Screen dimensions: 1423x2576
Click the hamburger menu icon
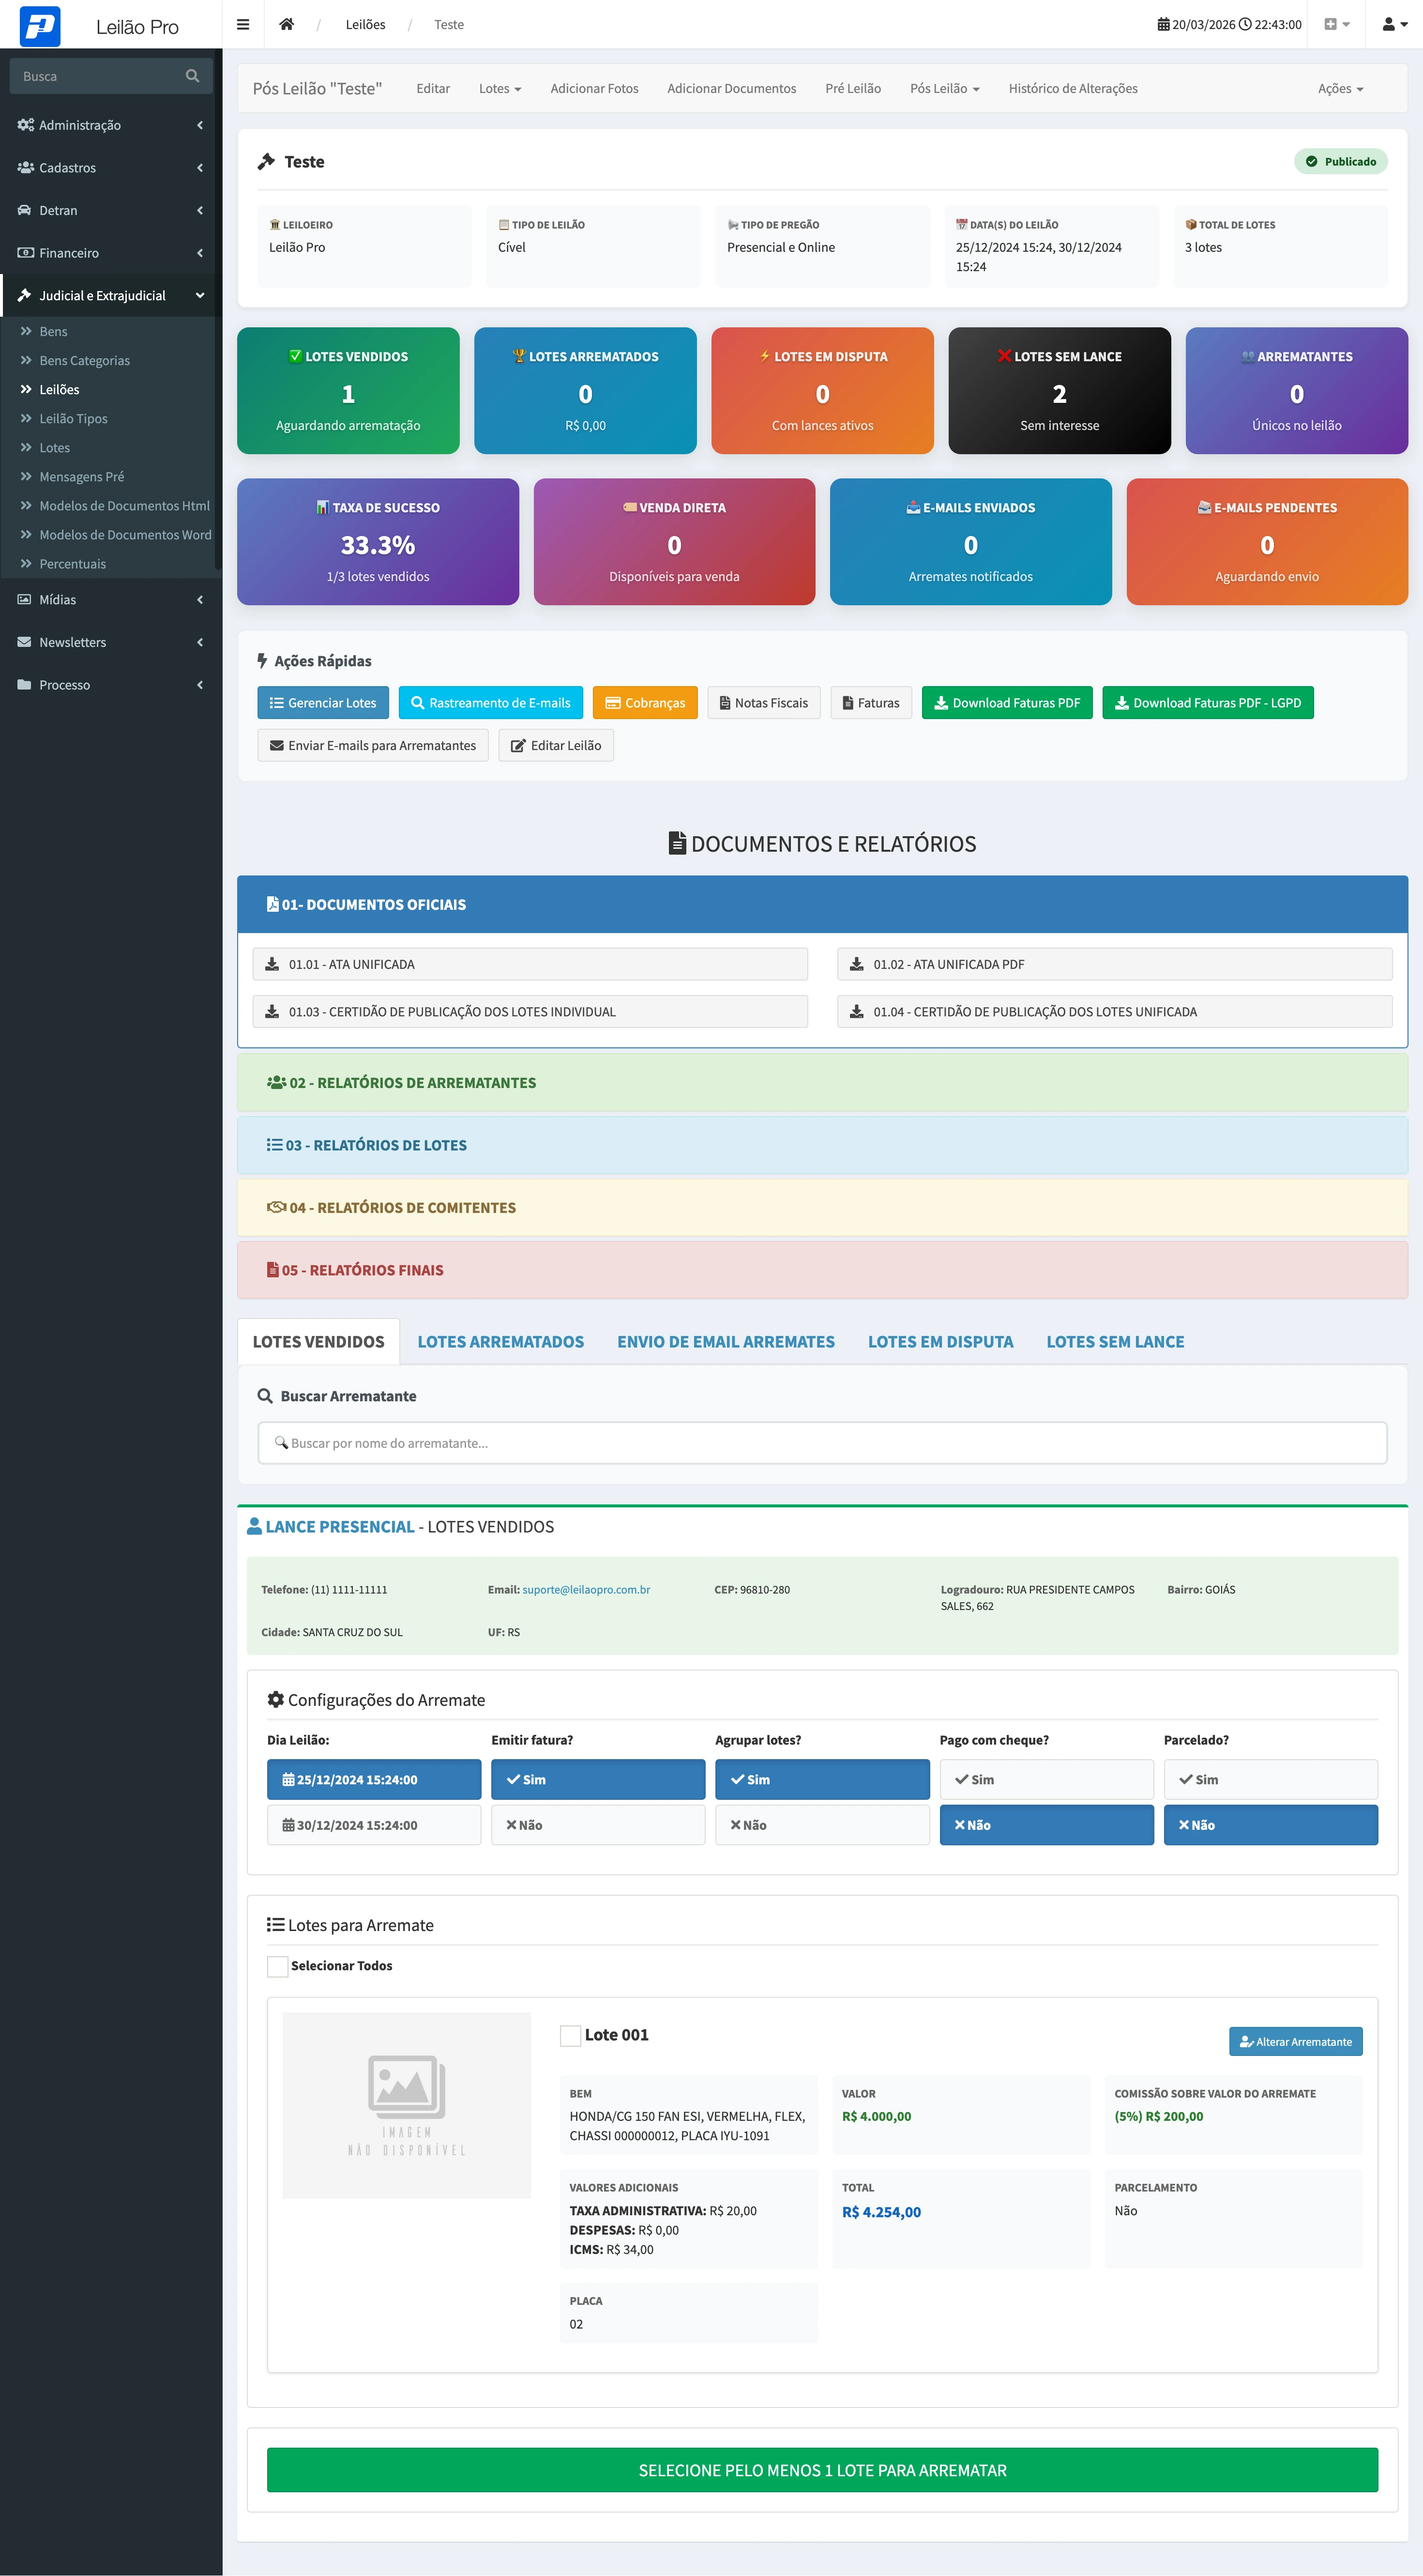(x=243, y=24)
